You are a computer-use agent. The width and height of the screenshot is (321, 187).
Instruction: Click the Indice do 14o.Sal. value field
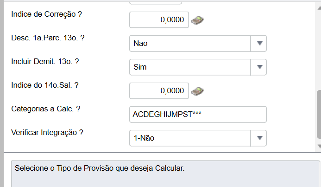click(159, 90)
